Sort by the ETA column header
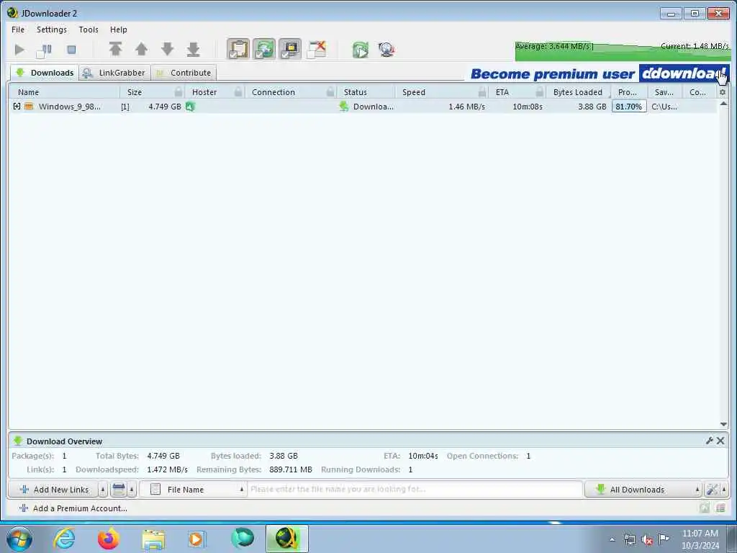The width and height of the screenshot is (737, 553). tap(502, 92)
